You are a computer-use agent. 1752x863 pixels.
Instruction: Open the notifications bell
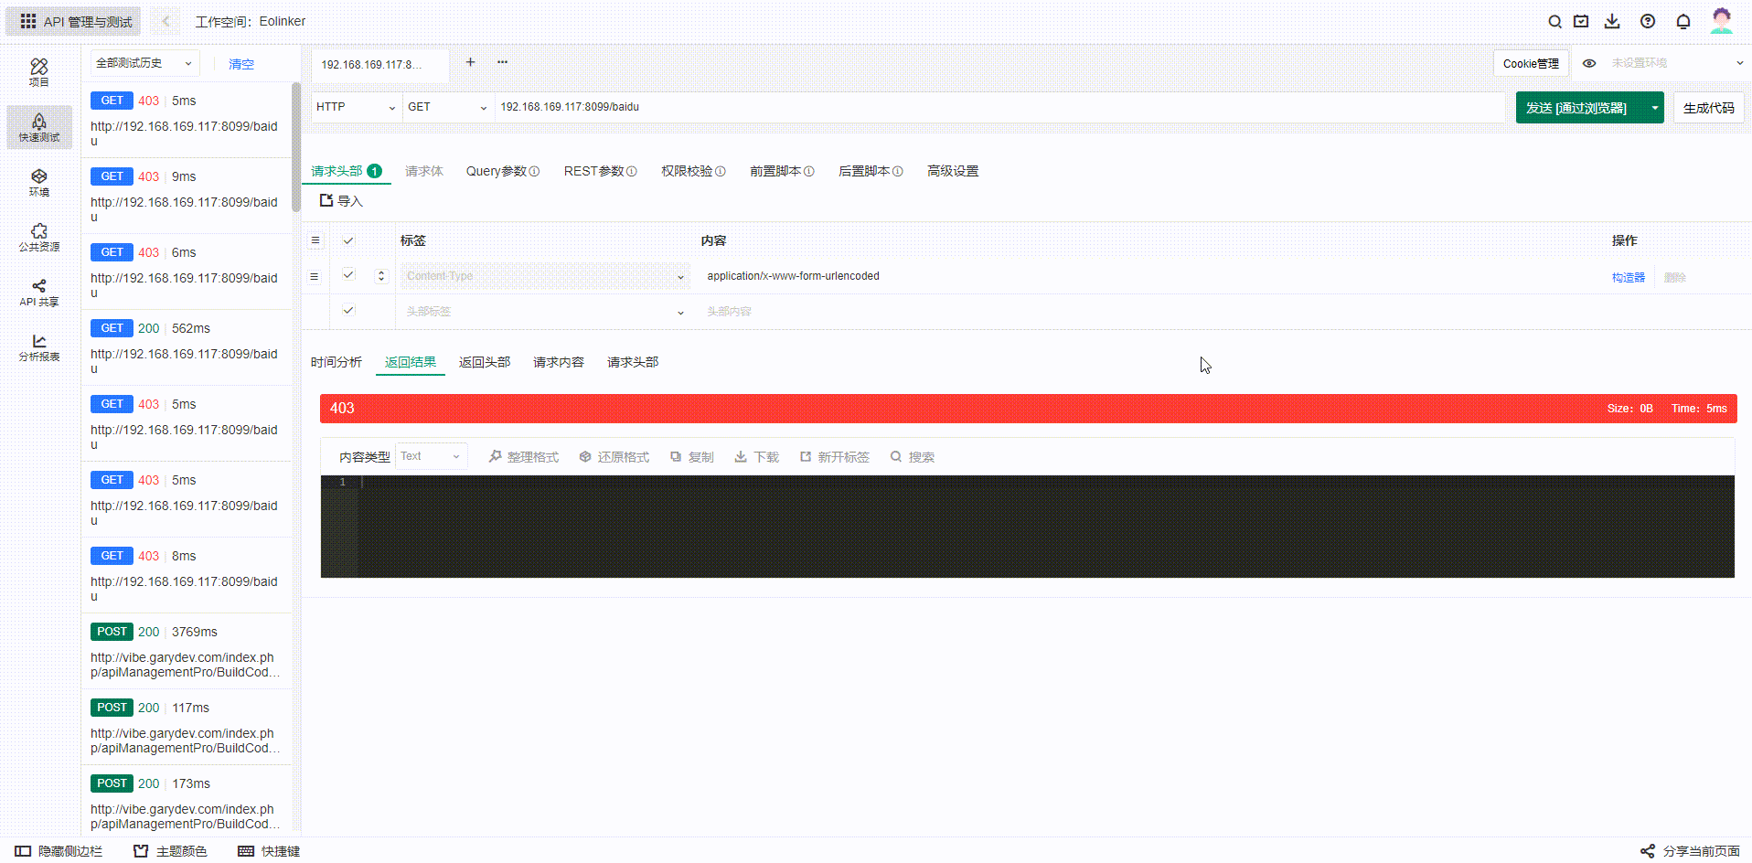click(1683, 22)
